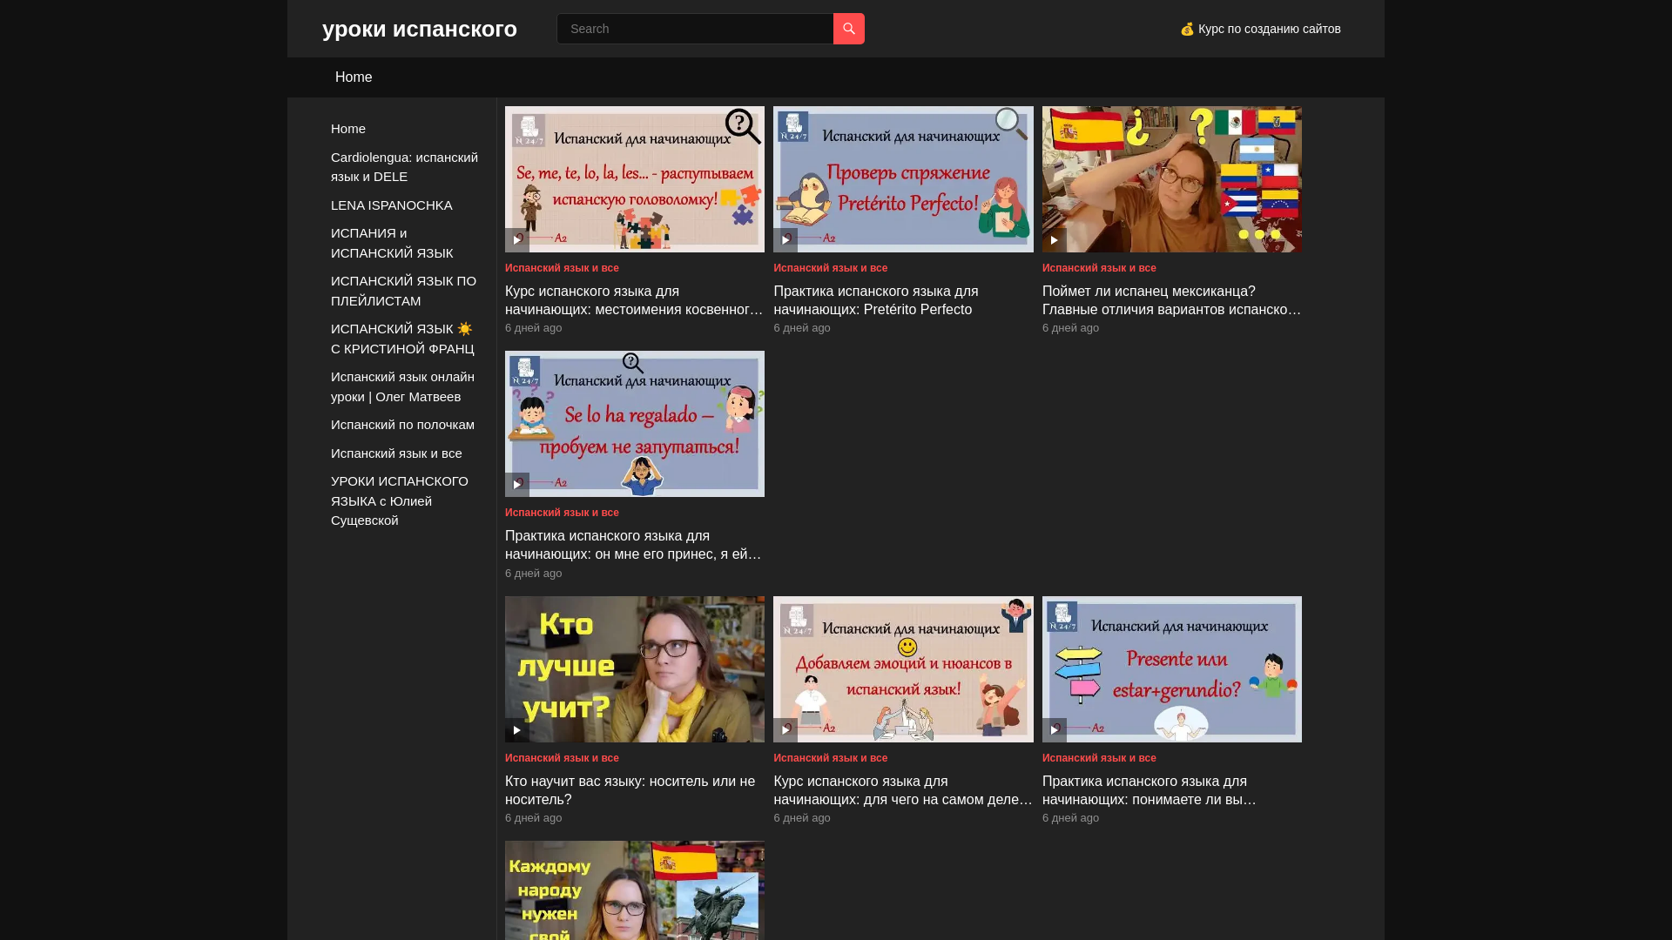This screenshot has height=940, width=1672.
Task: Select Home in the top navigation bar
Action: pos(354,77)
